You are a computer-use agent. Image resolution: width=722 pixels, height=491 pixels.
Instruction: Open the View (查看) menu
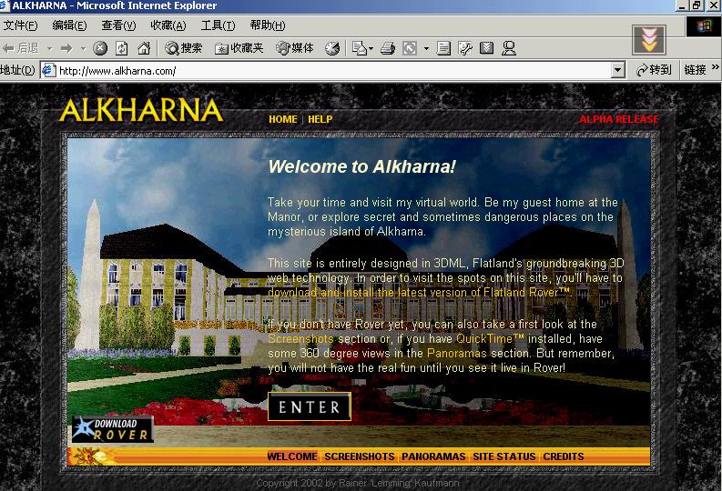[118, 25]
